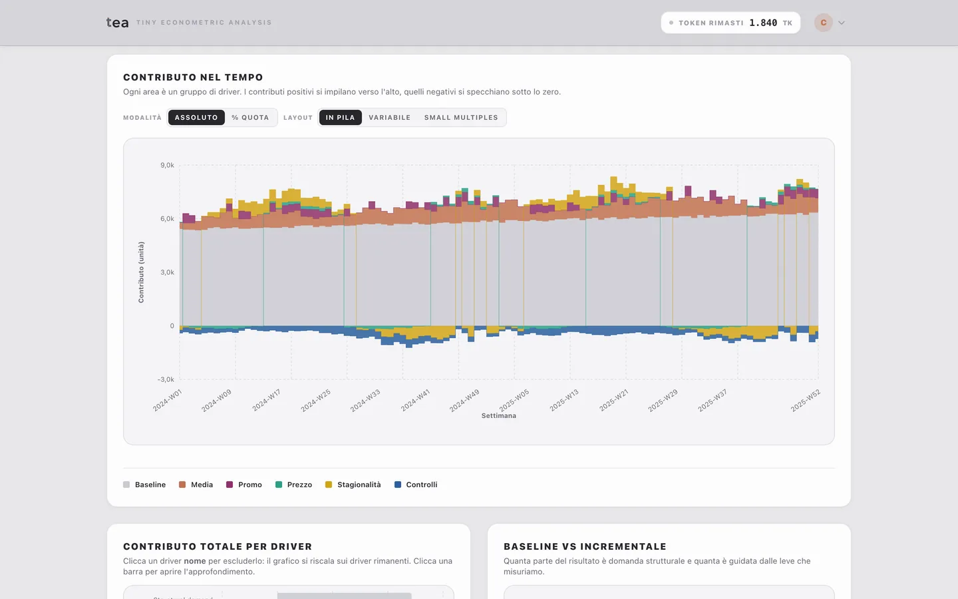Click the 9,0k y-axis value
This screenshot has height=599, width=958.
point(167,165)
